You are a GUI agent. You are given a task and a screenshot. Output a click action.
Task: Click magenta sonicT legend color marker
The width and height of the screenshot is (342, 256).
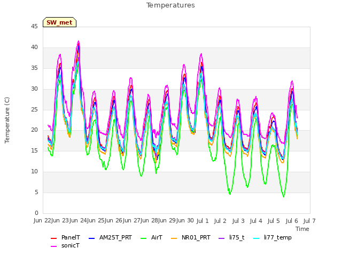[53, 246]
